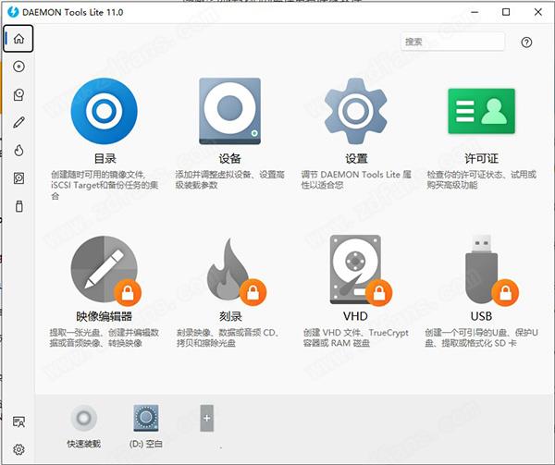Viewport: 555px width, 465px height.
Task: Open the 许可证 license green card tile
Action: pos(481,111)
